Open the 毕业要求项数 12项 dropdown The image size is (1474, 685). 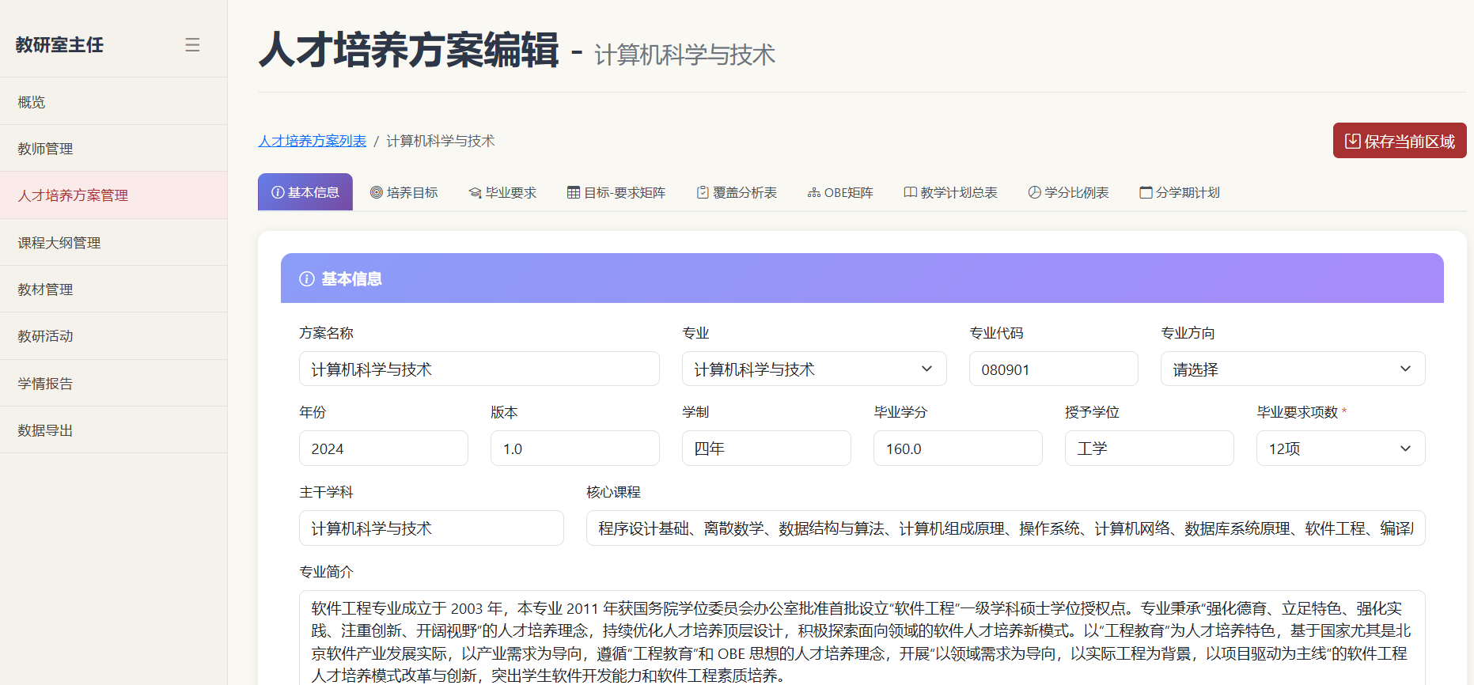tap(1341, 448)
